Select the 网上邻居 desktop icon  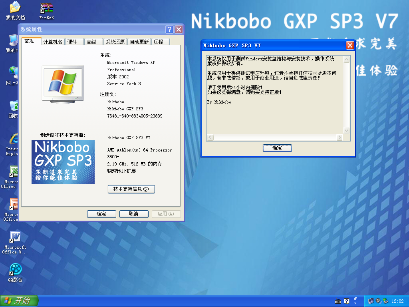[x=12, y=76]
